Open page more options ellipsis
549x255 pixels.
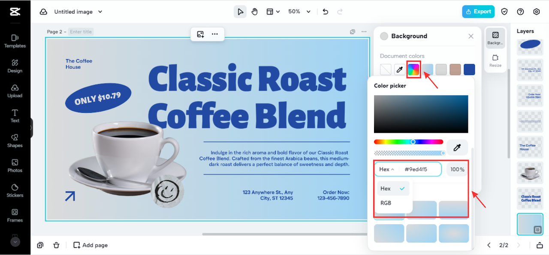point(364,32)
